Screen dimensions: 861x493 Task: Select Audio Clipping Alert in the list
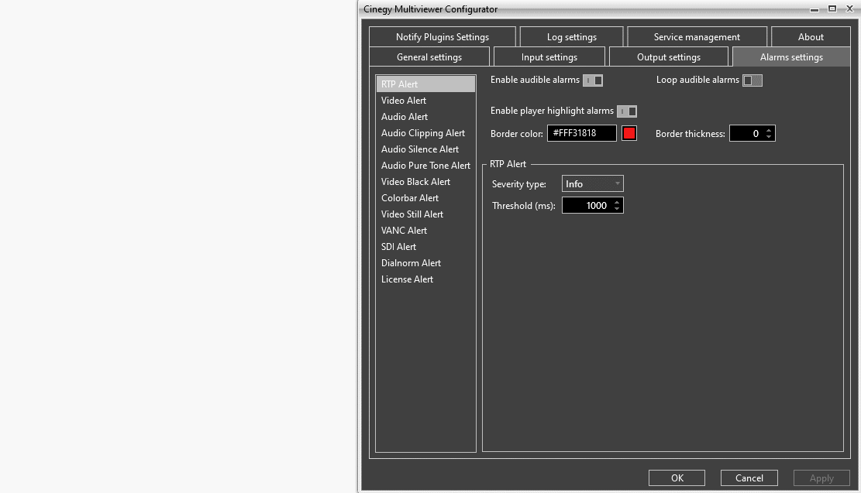click(x=425, y=132)
